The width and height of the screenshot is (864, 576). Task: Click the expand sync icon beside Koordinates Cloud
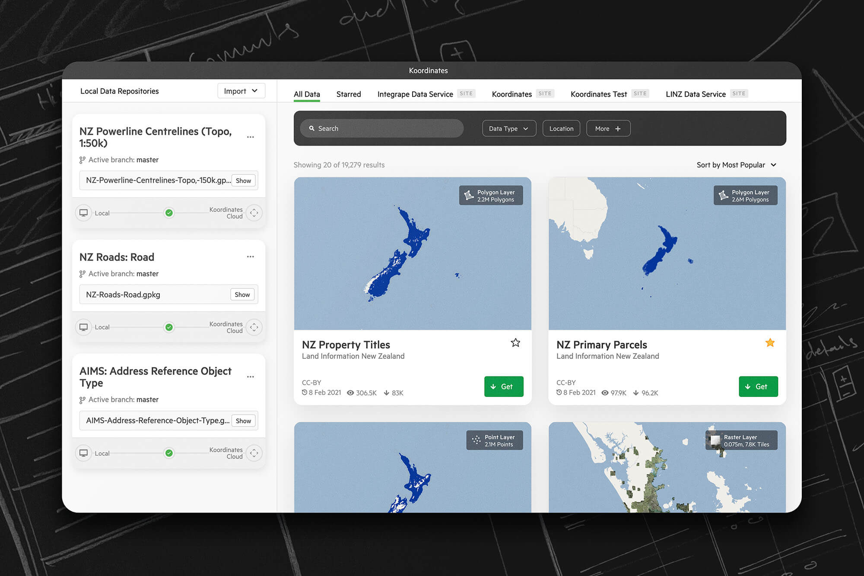(254, 213)
